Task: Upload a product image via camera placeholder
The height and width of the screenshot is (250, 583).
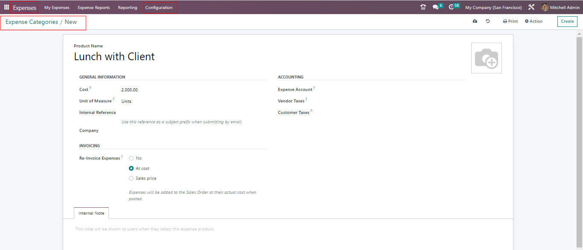Action: 486,58
